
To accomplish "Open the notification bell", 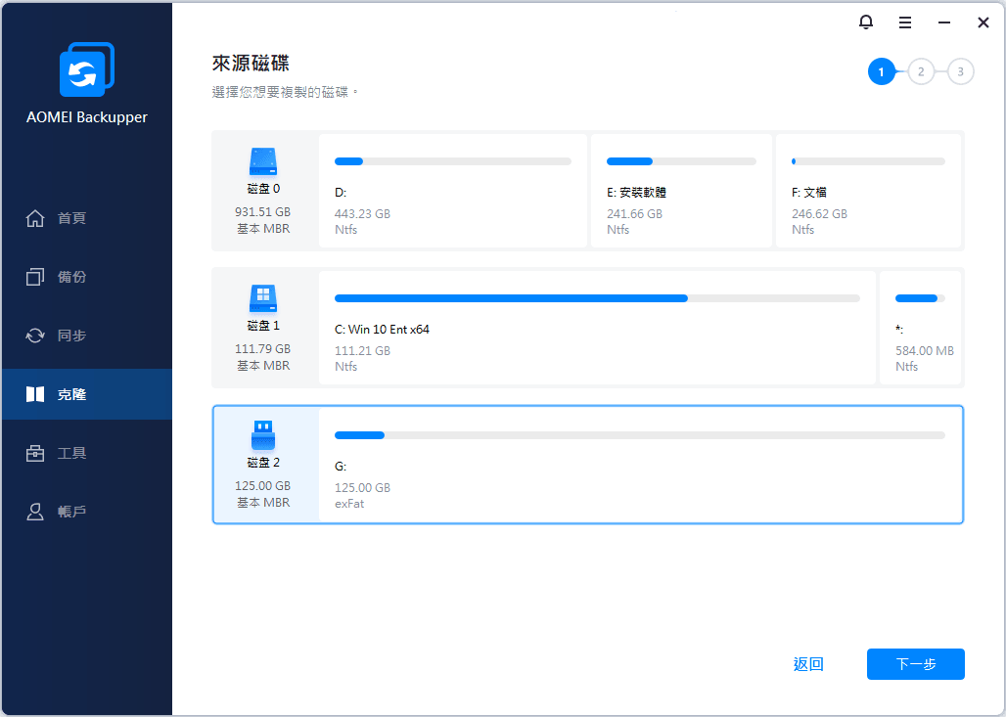I will point(865,22).
